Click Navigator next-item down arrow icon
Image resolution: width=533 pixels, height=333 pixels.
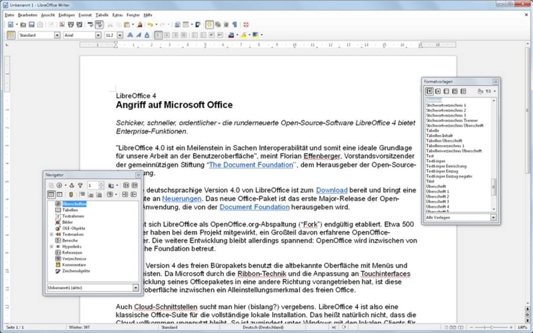[80, 185]
